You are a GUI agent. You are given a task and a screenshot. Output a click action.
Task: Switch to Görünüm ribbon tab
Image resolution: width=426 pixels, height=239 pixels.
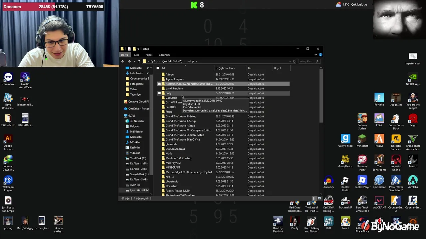(164, 55)
